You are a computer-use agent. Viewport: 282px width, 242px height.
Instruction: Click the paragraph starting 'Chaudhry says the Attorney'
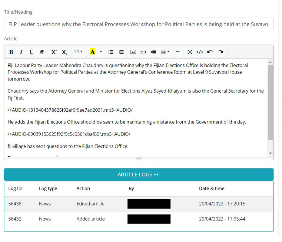click(x=136, y=94)
